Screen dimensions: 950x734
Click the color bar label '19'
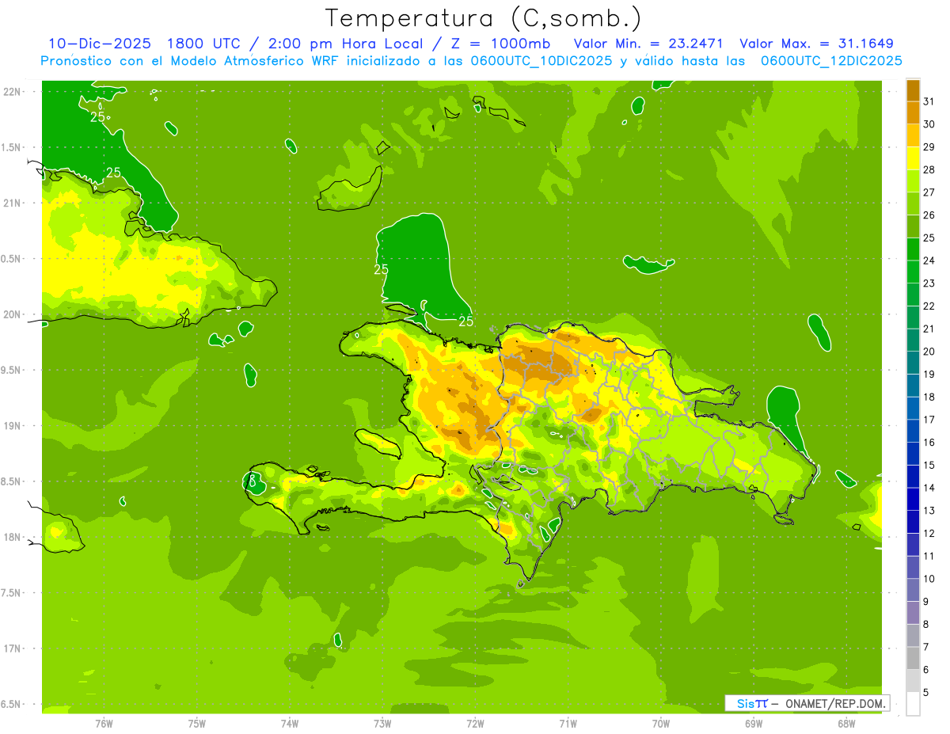929,375
